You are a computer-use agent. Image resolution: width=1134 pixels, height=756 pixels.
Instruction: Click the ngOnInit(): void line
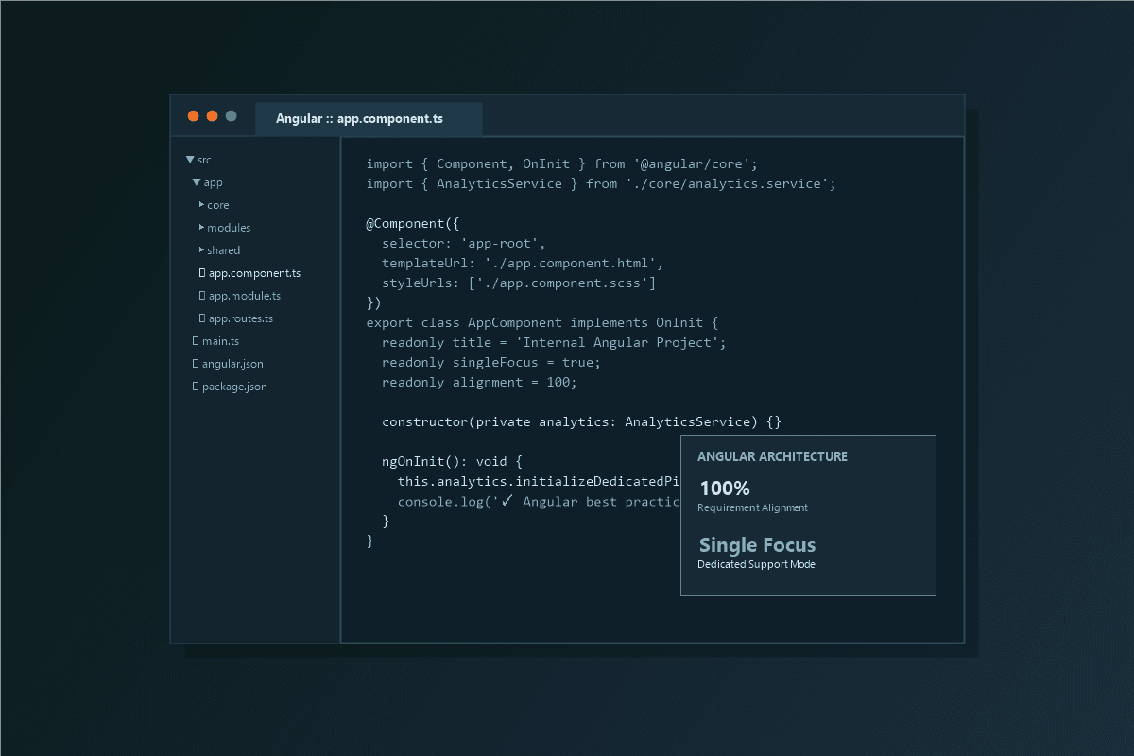pos(452,461)
